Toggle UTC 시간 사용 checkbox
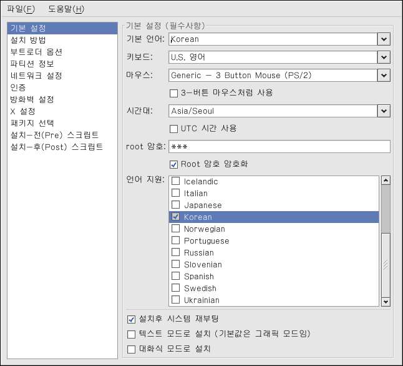The image size is (403, 366). tap(175, 129)
